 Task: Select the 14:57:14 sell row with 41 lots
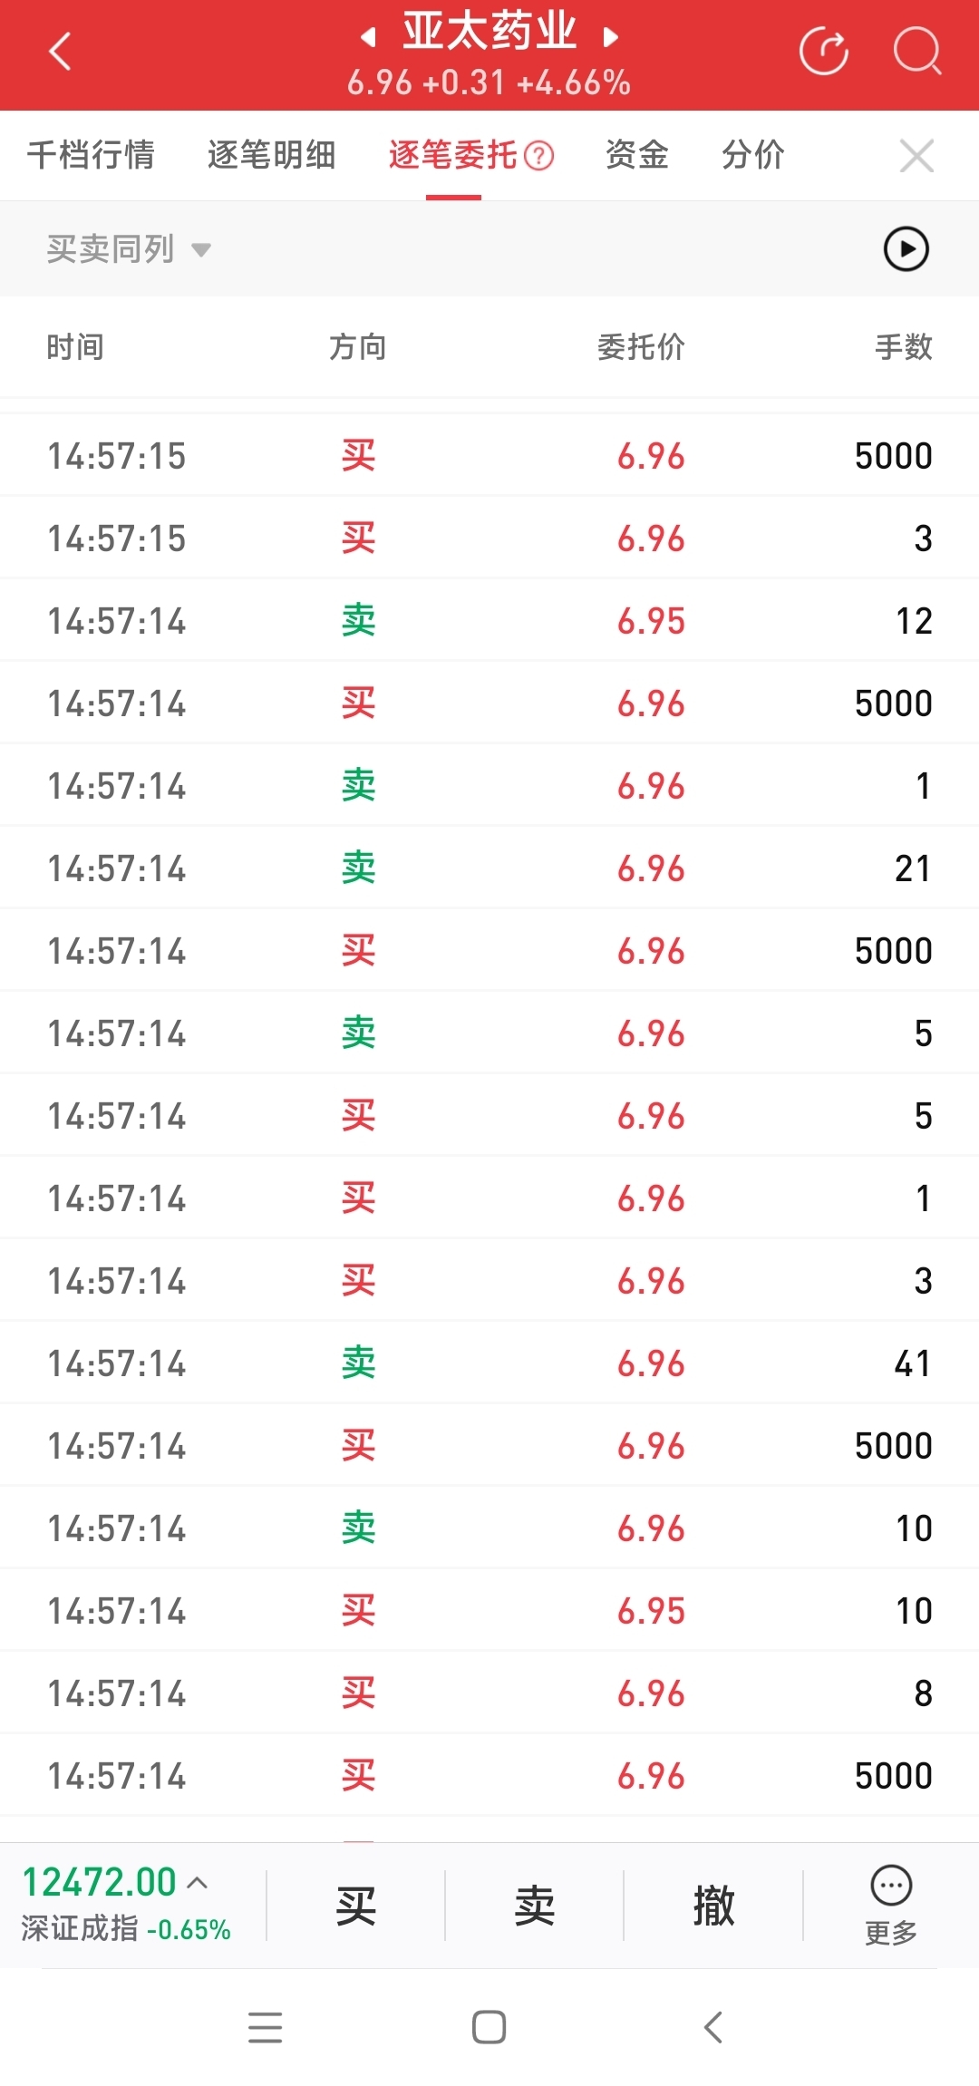(x=489, y=1363)
